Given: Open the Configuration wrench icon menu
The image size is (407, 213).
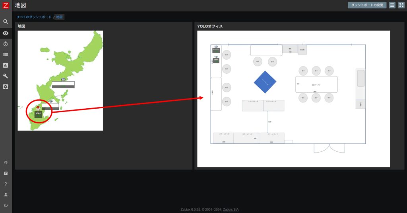Looking at the screenshot, I should [6, 76].
